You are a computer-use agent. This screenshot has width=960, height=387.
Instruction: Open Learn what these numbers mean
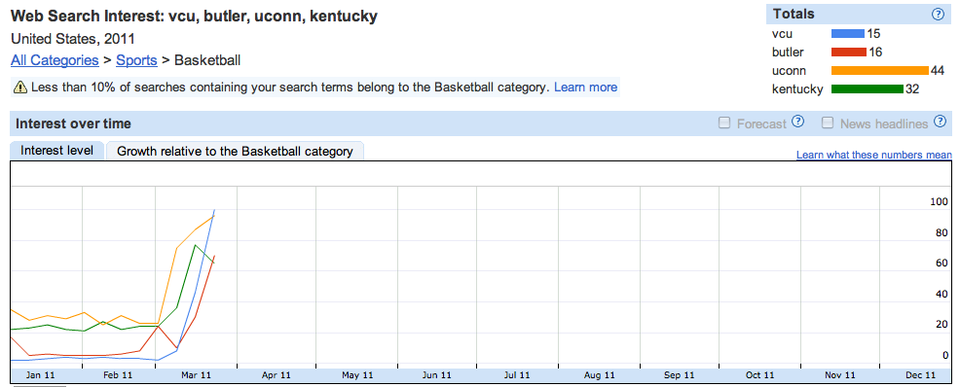point(874,155)
